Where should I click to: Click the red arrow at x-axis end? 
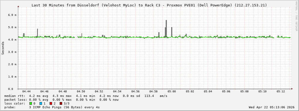tap(292, 89)
